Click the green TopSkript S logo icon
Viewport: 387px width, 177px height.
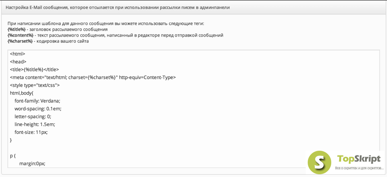coord(319,162)
